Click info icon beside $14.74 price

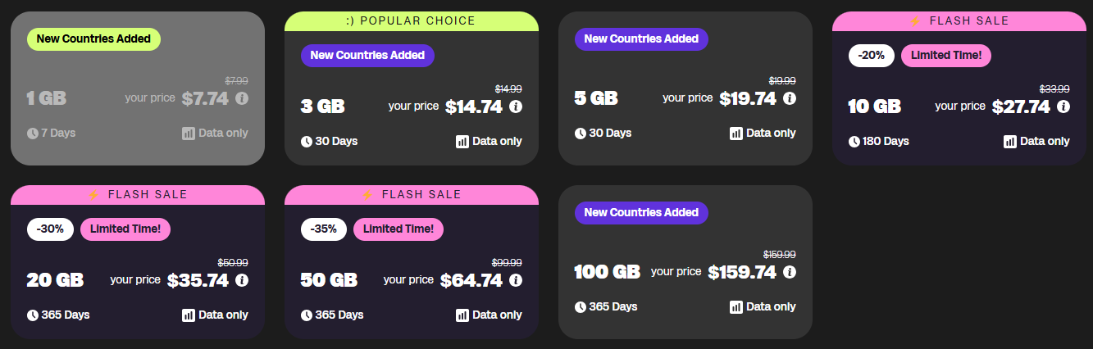pyautogui.click(x=516, y=107)
